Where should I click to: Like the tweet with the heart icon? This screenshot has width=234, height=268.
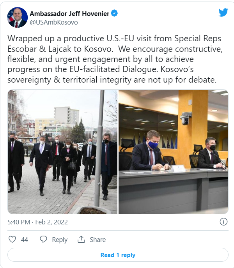[x=12, y=240]
